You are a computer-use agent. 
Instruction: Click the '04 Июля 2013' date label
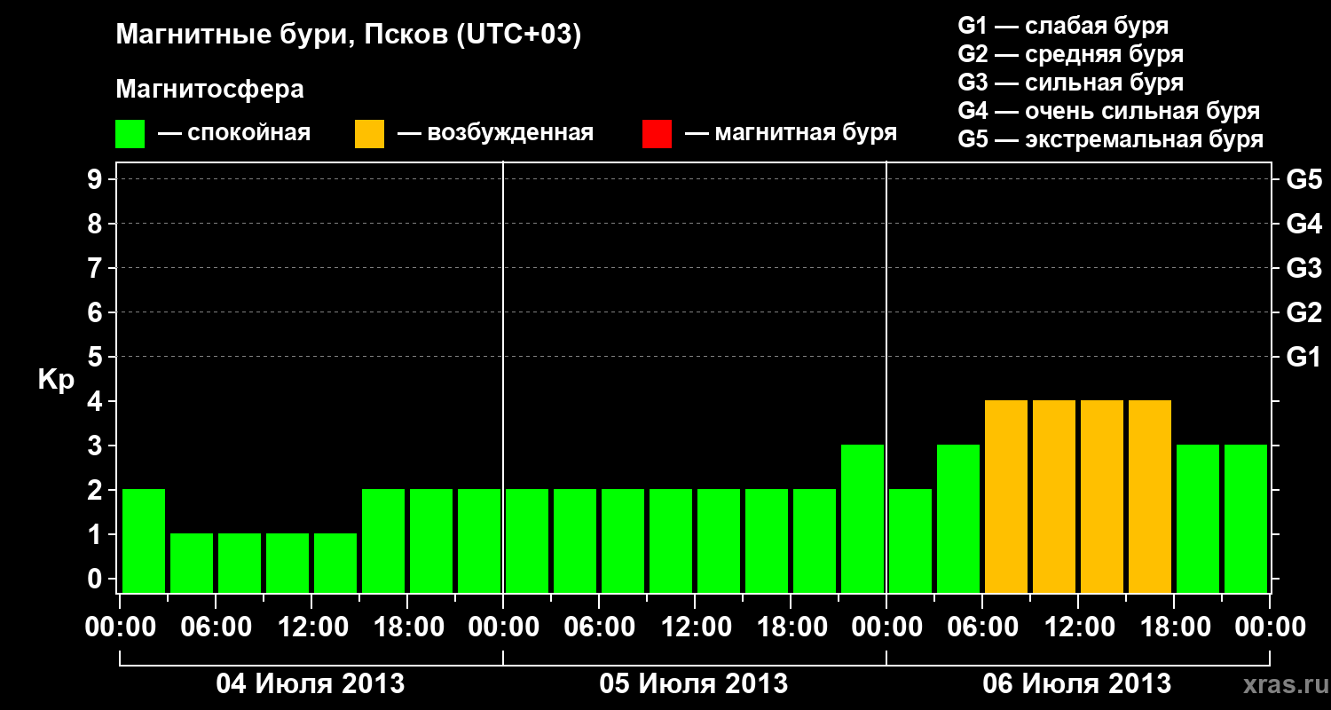pyautogui.click(x=311, y=684)
